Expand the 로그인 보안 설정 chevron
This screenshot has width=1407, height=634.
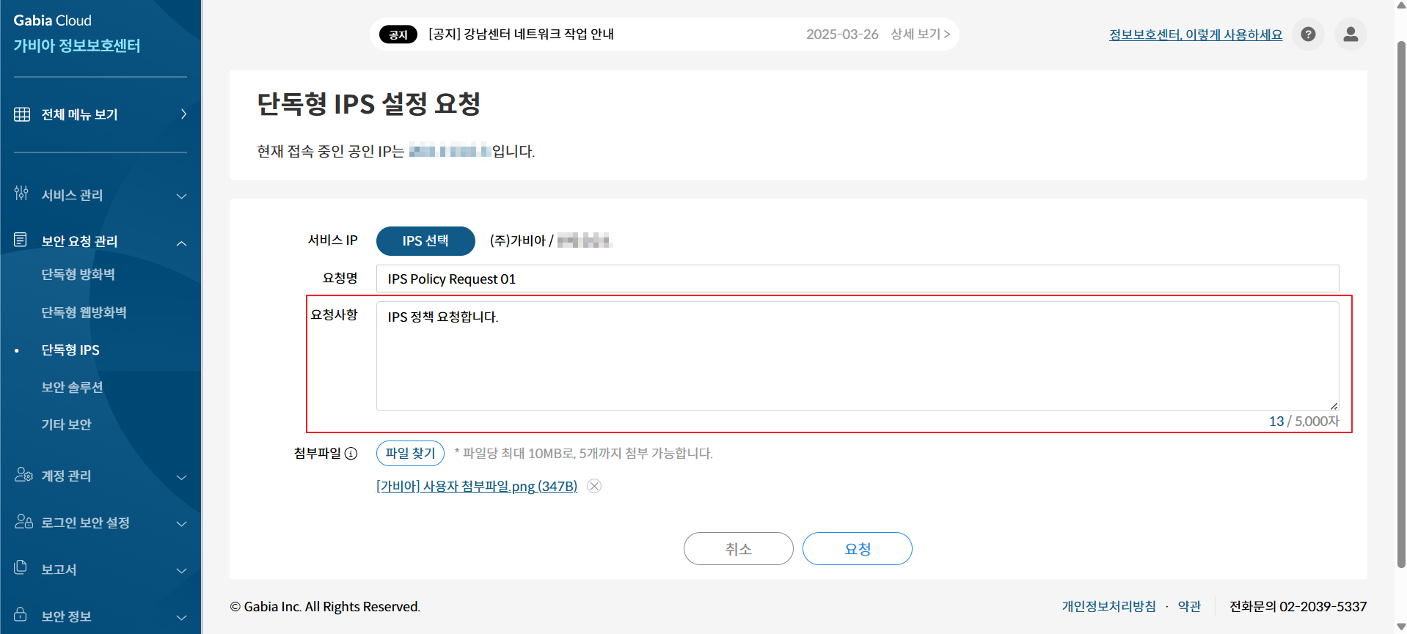(181, 523)
